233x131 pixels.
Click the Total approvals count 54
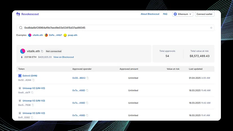pos(167,56)
